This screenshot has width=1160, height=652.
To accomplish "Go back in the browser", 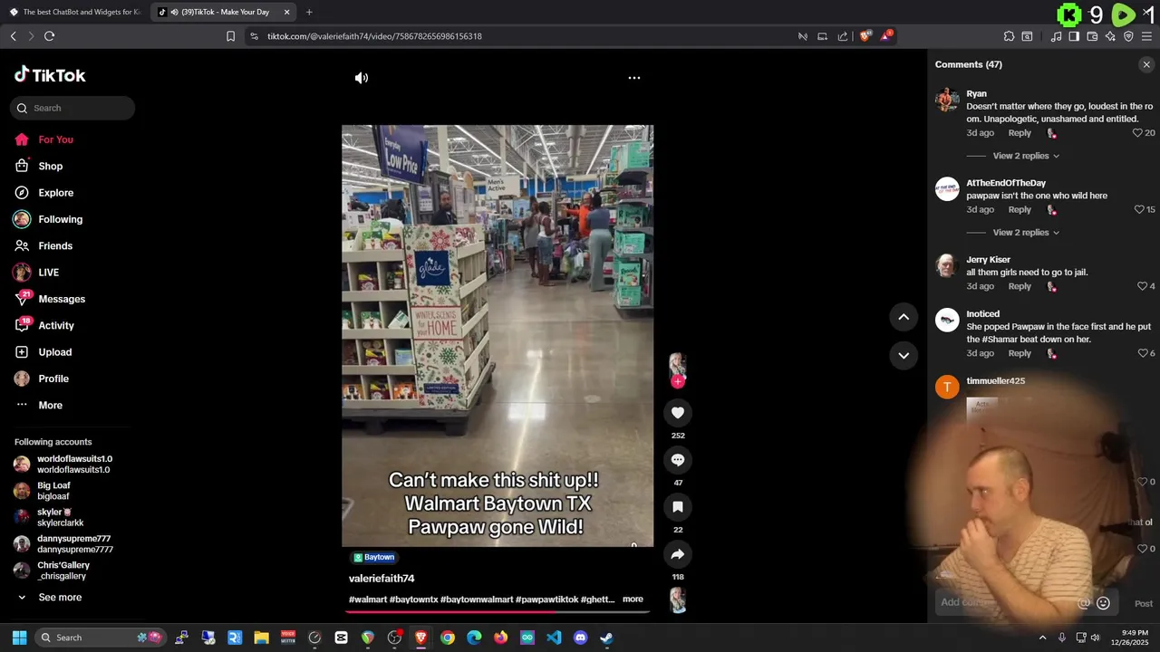I will click(13, 36).
